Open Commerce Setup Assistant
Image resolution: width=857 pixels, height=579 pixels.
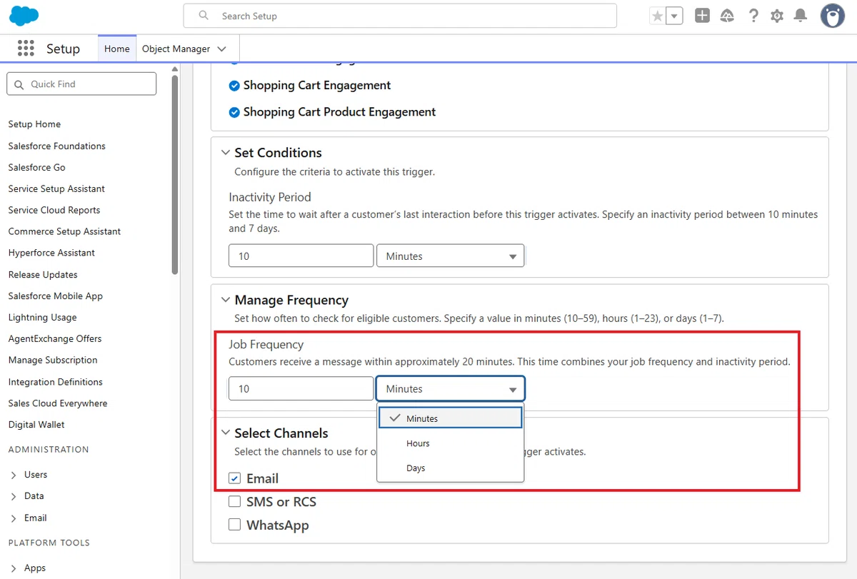tap(64, 231)
